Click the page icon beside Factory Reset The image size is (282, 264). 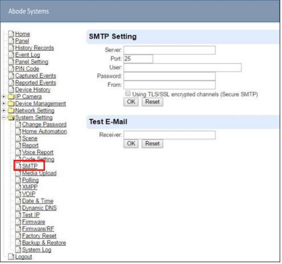click(x=18, y=236)
